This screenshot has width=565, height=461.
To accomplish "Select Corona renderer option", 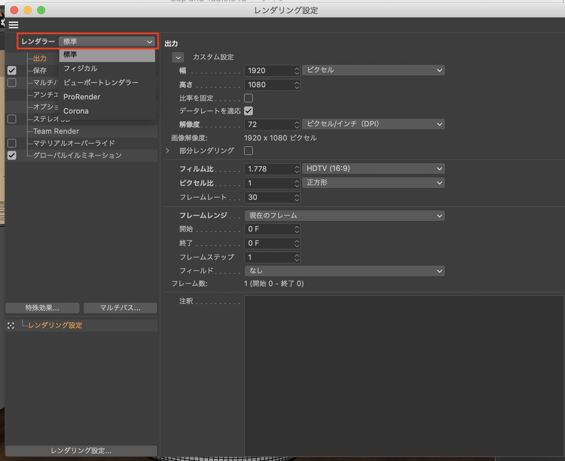I will tap(76, 111).
